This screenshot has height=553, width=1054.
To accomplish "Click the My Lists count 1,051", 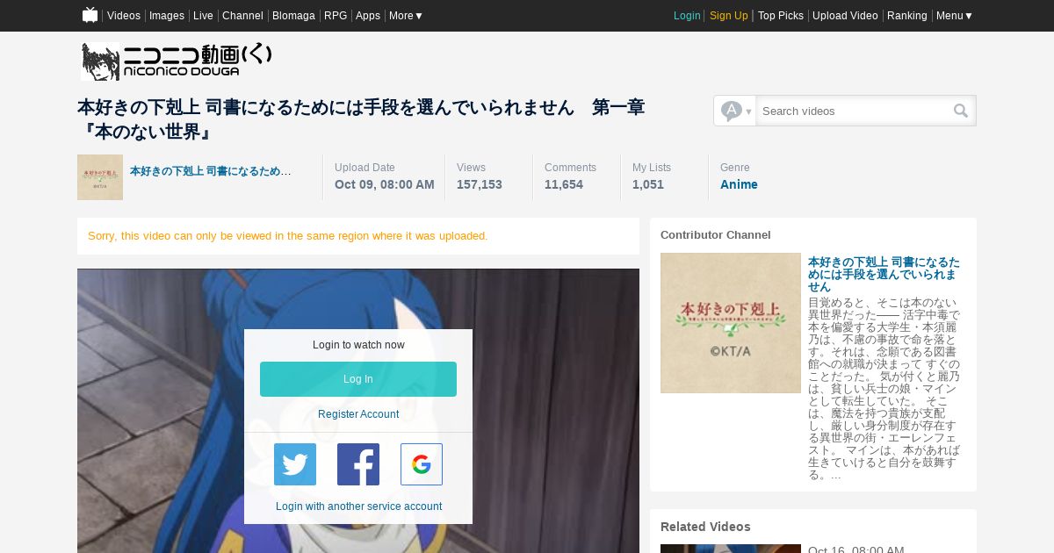I will (x=648, y=184).
